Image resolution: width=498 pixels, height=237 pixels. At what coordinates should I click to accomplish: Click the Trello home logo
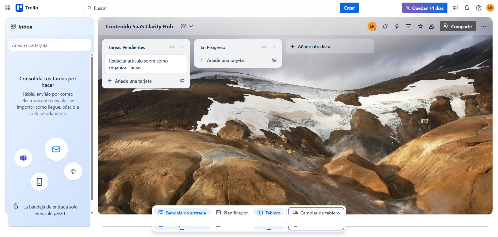(27, 8)
